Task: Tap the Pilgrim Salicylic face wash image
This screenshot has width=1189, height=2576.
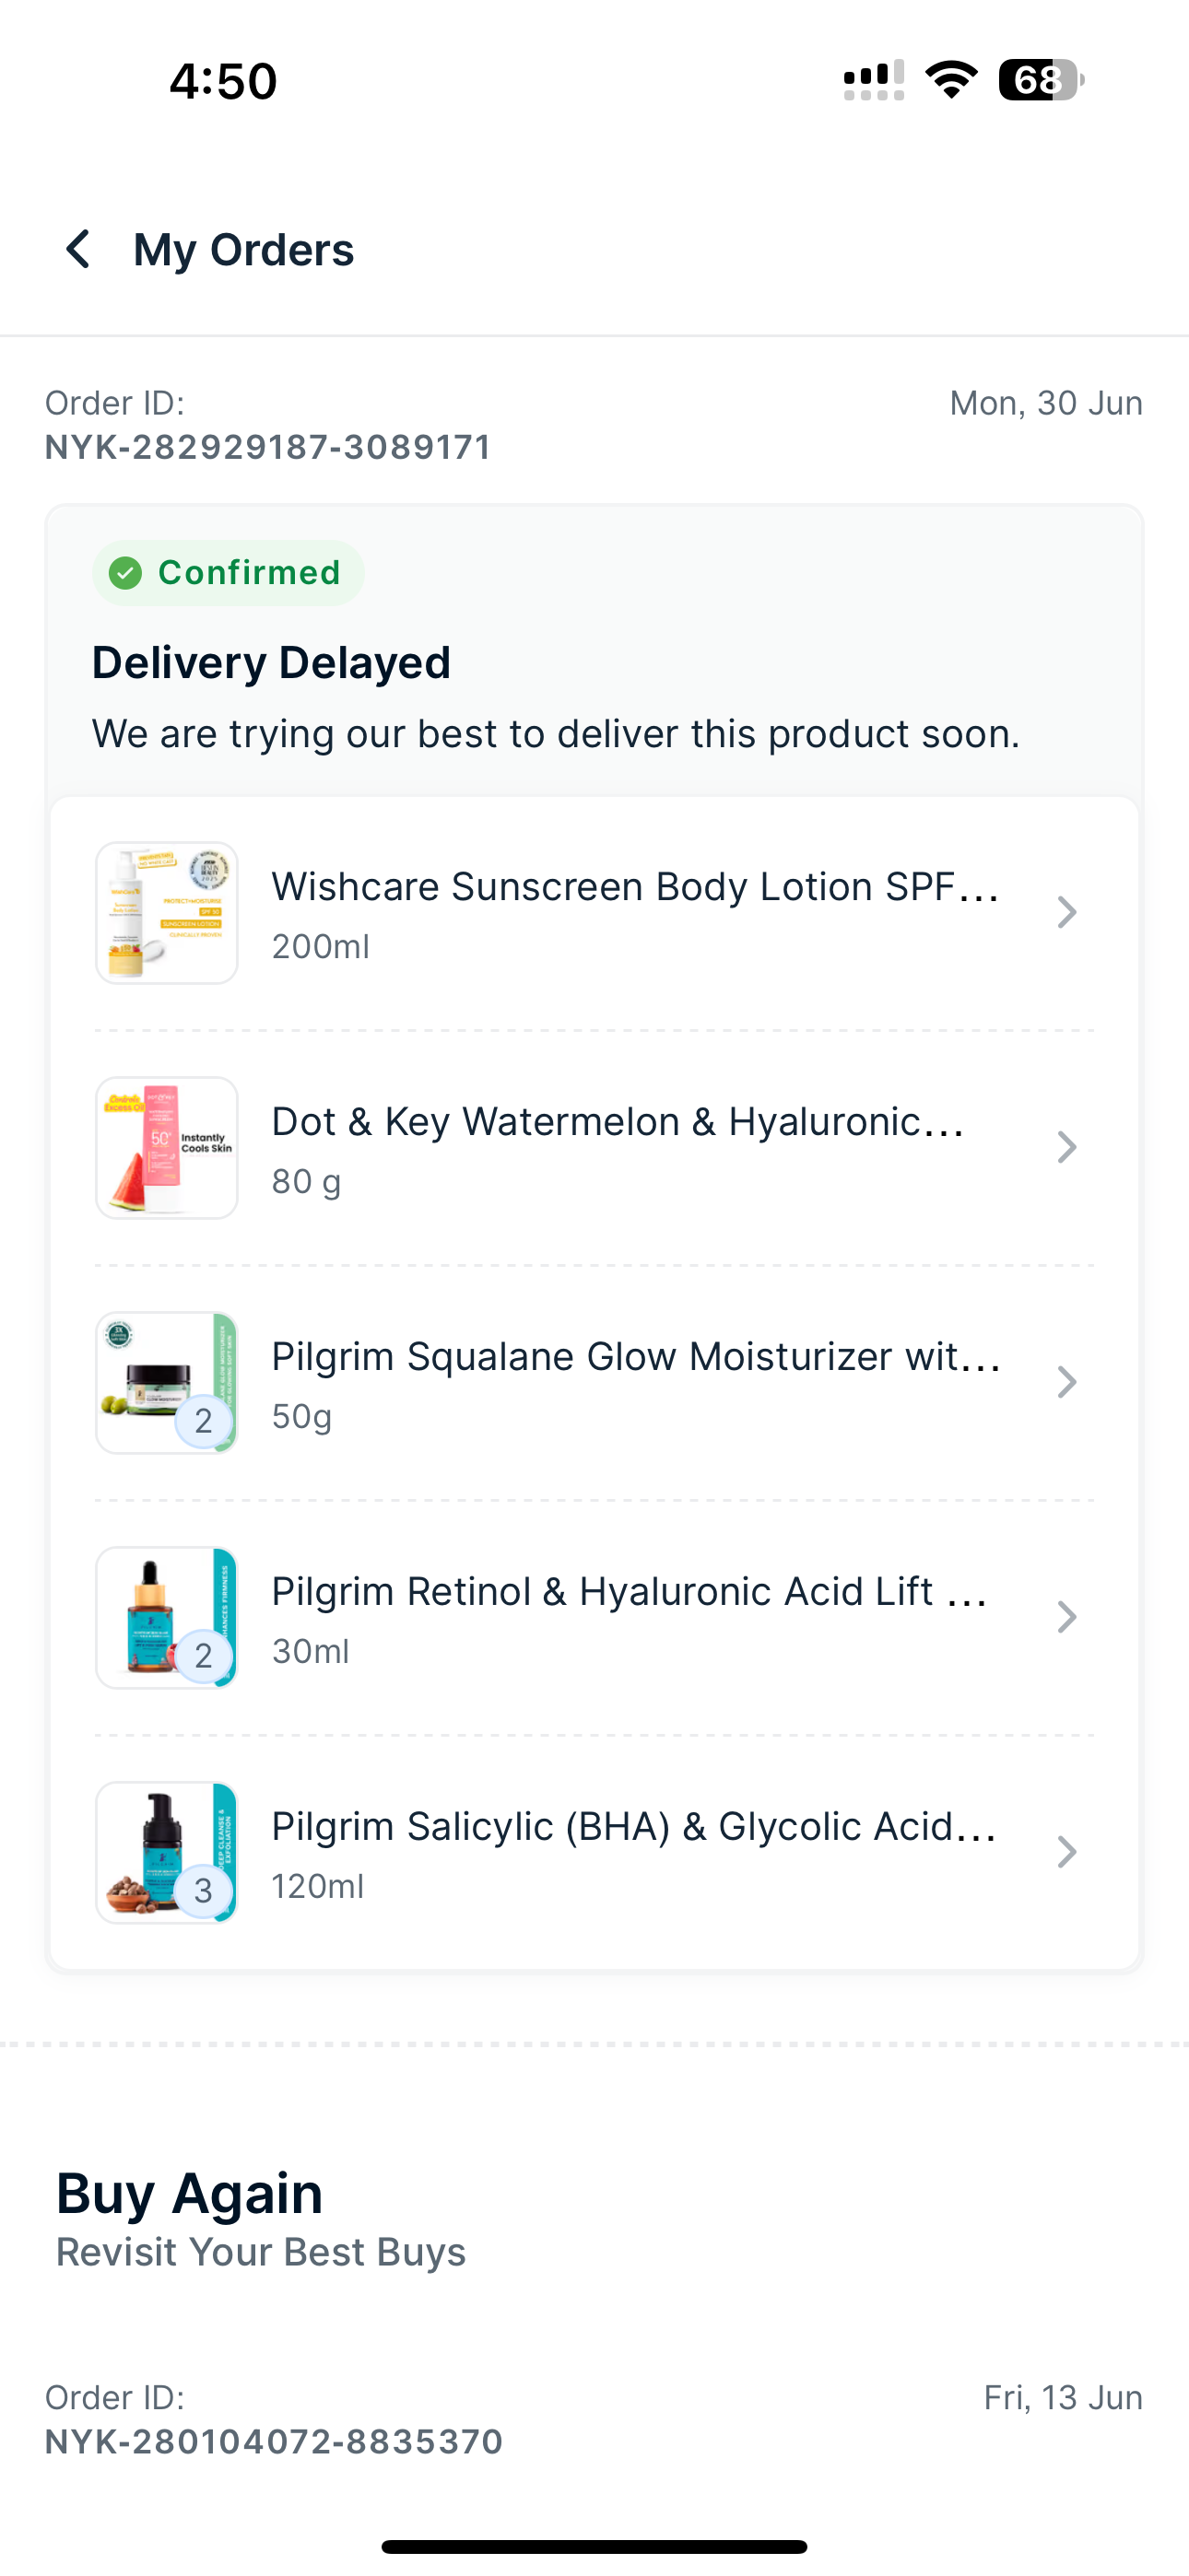Action: (x=166, y=1852)
